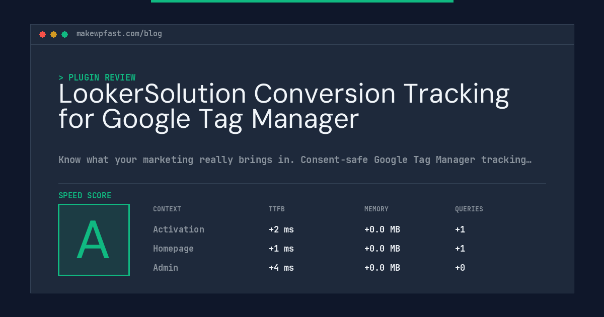Click the SPEED SCORE label
Image resolution: width=604 pixels, height=317 pixels.
pyautogui.click(x=85, y=196)
